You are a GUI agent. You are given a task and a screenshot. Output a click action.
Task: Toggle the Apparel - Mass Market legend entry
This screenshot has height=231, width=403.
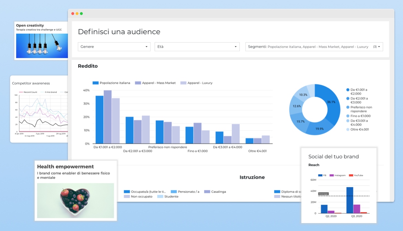pyautogui.click(x=138, y=83)
